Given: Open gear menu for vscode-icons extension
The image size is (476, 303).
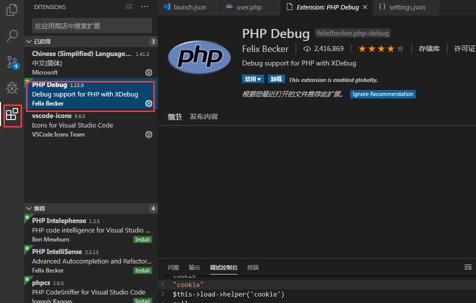Looking at the screenshot, I should 149,134.
